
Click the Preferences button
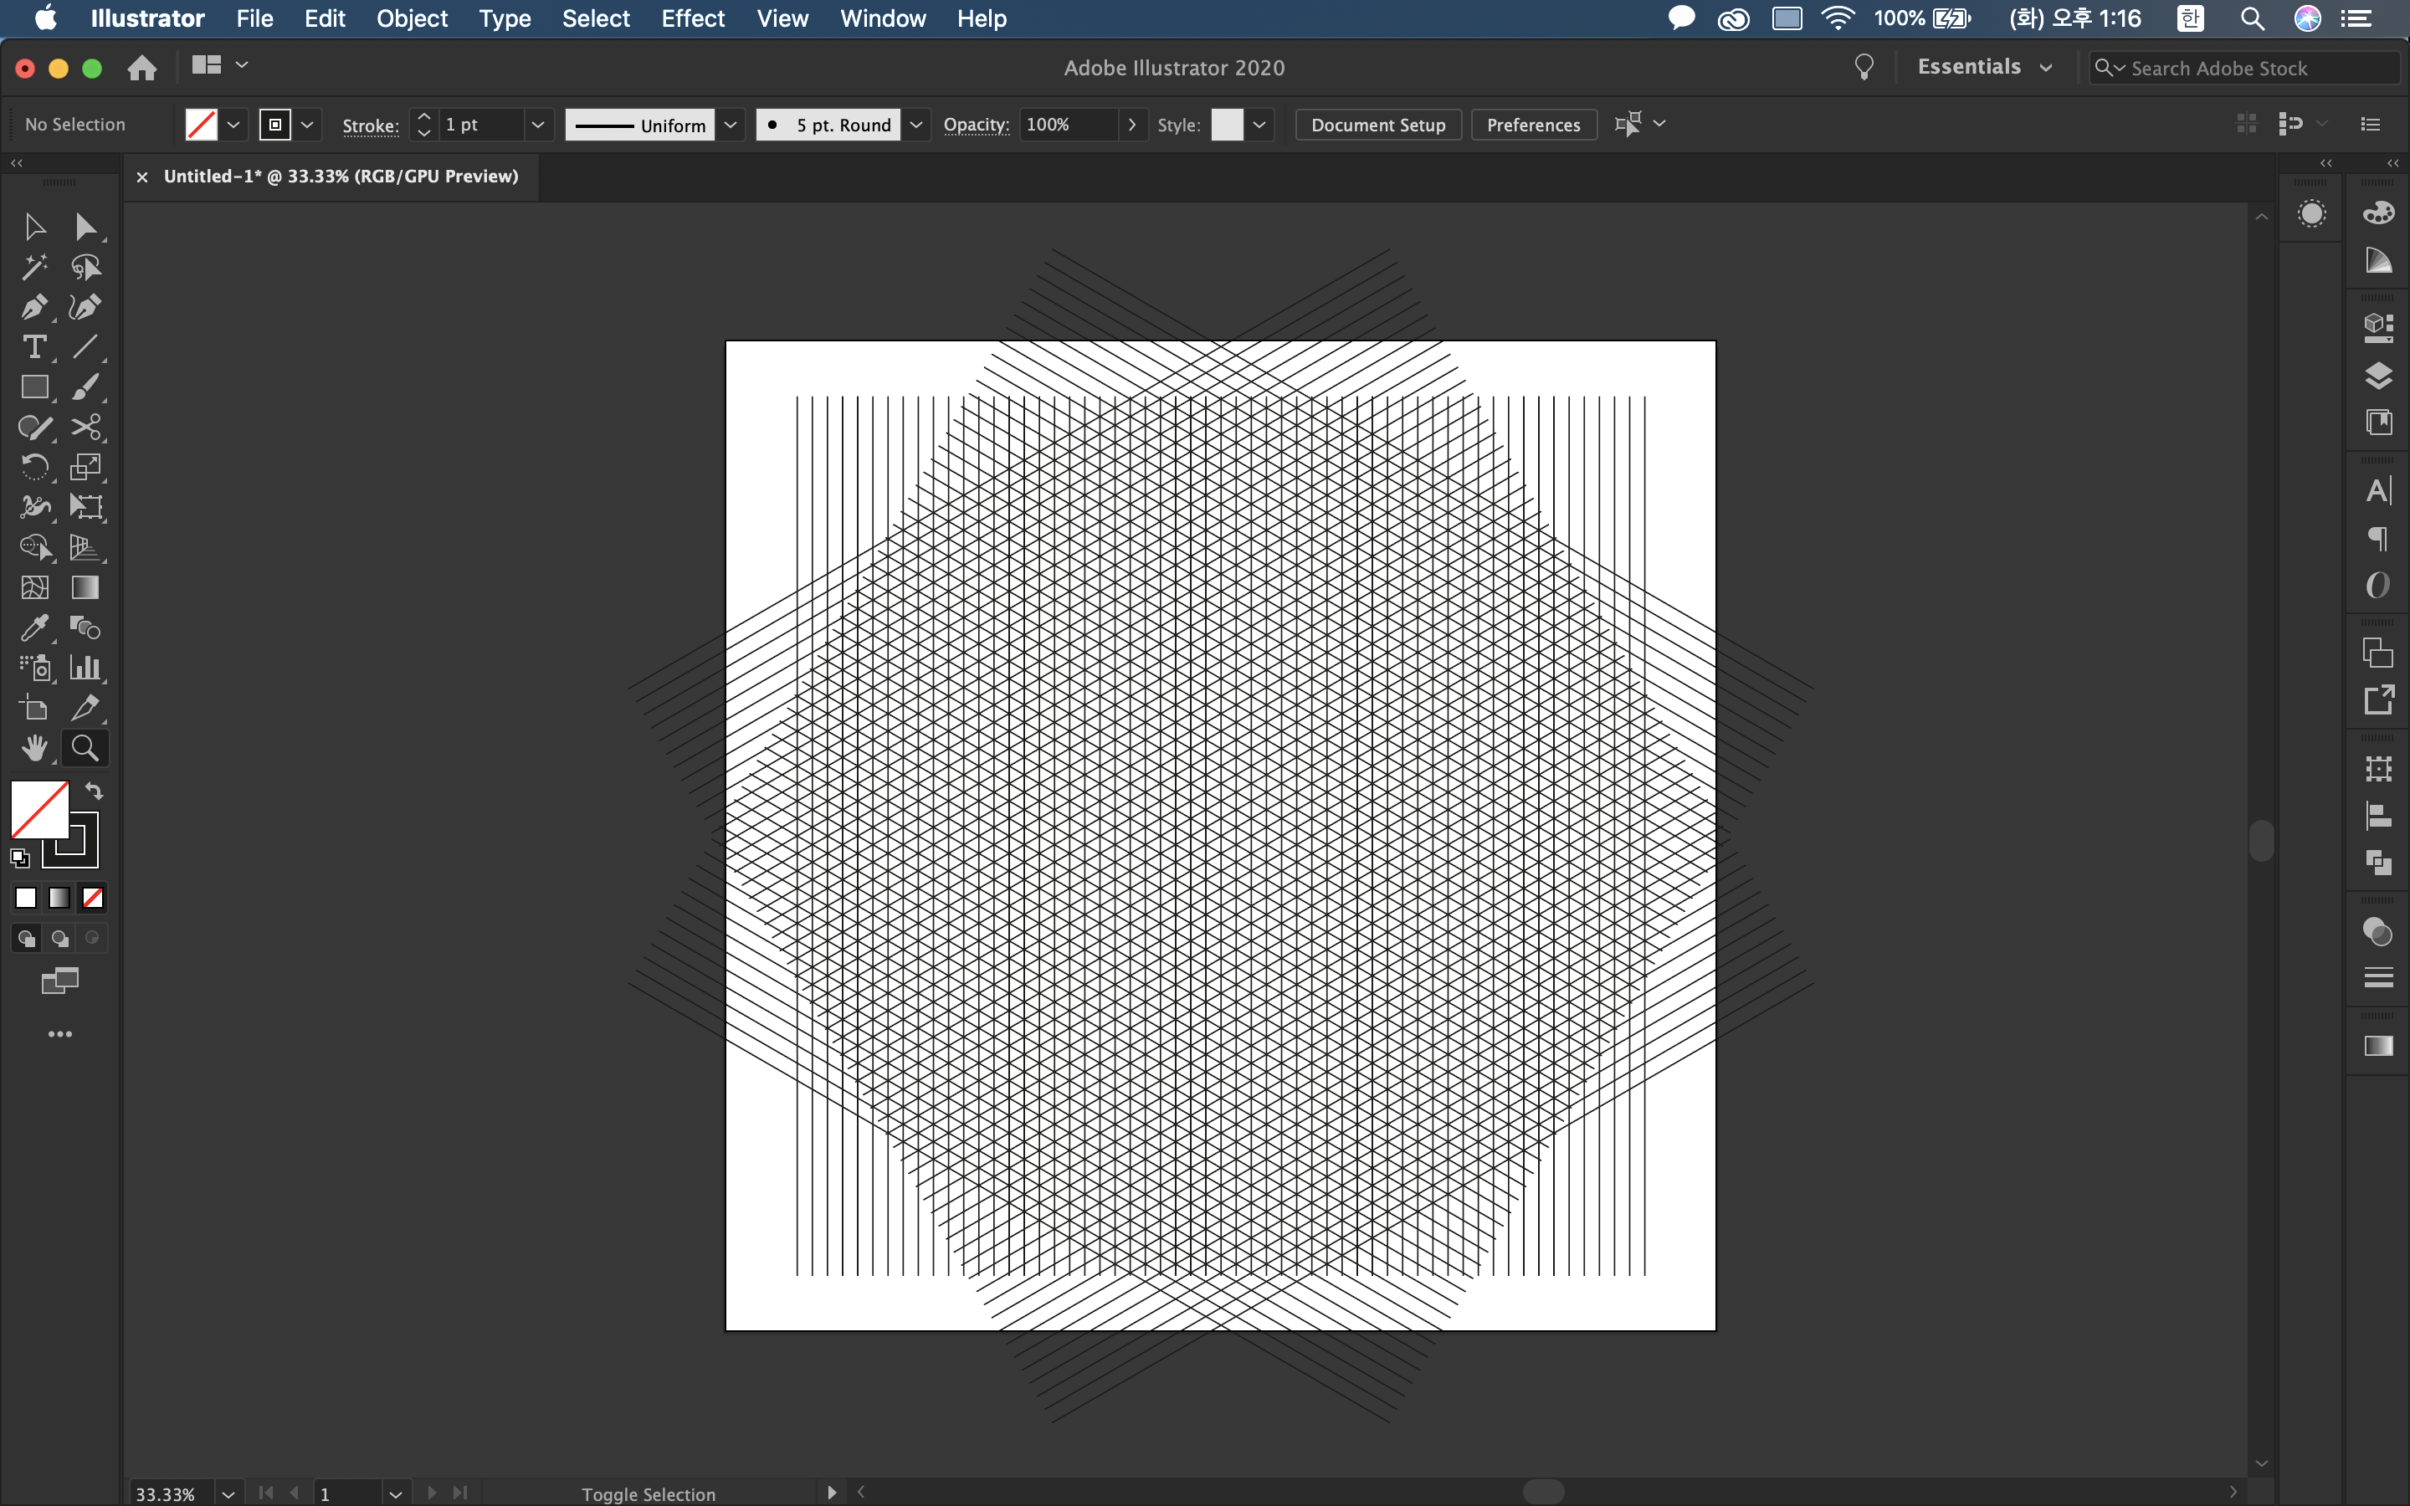click(1533, 125)
